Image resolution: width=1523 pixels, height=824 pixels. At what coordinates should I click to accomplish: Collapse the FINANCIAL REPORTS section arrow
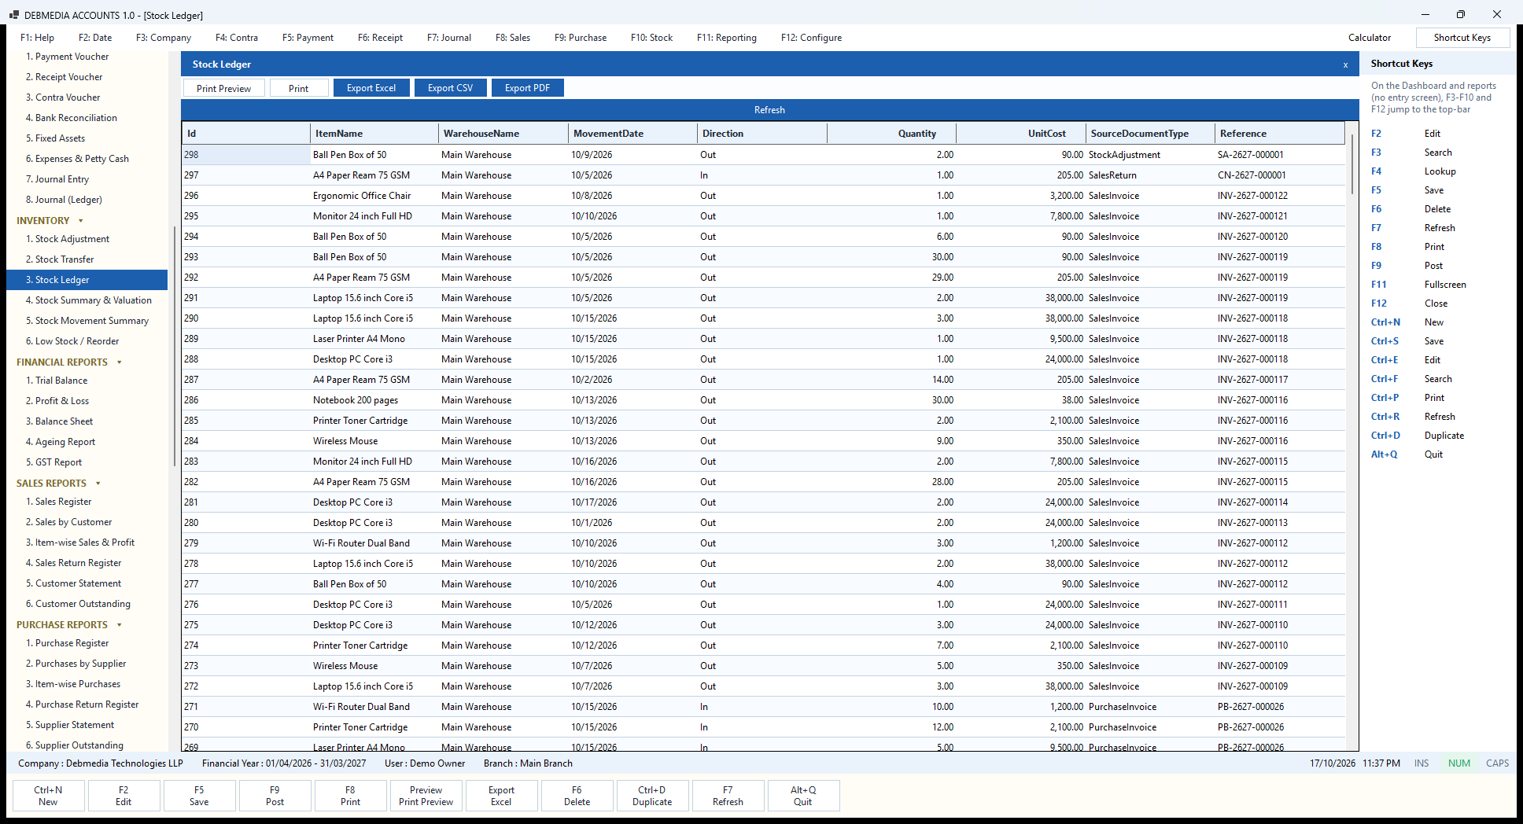(x=119, y=362)
